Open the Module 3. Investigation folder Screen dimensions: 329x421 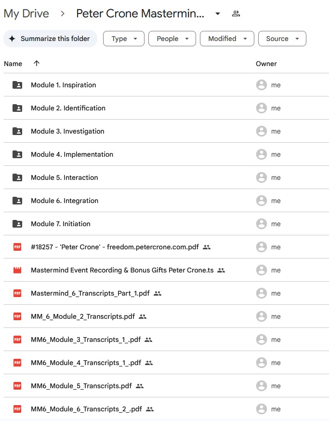click(67, 131)
